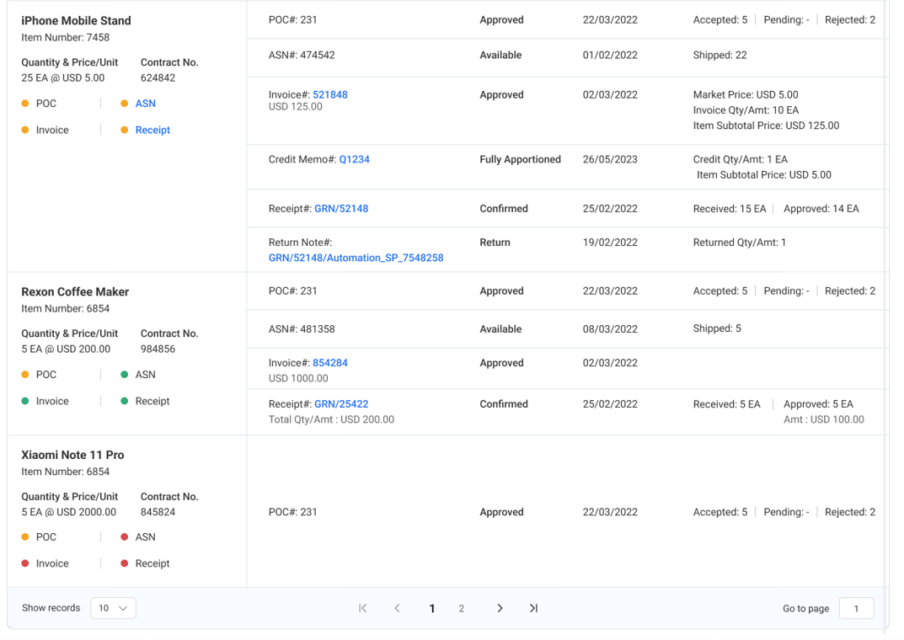This screenshot has height=640, width=904.
Task: Click Item Number: 7458 text
Action: click(x=65, y=37)
